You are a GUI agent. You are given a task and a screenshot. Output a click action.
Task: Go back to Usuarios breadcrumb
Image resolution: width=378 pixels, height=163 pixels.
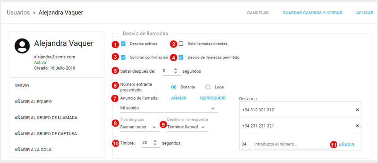pyautogui.click(x=18, y=13)
